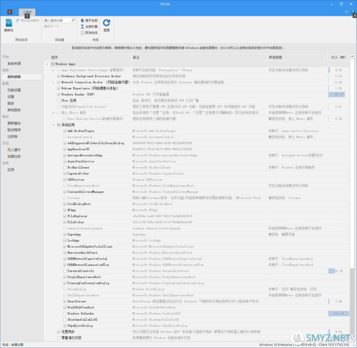Collapse the 系统应用 node
This screenshot has height=348, width=357.
point(53,125)
